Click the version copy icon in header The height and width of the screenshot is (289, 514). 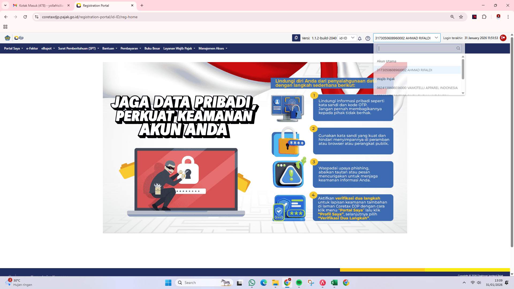coord(296,38)
